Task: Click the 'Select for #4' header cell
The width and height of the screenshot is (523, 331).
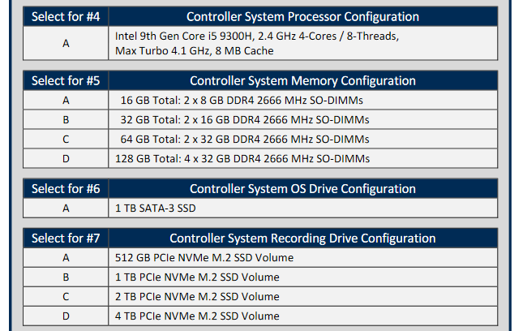Action: (x=66, y=16)
